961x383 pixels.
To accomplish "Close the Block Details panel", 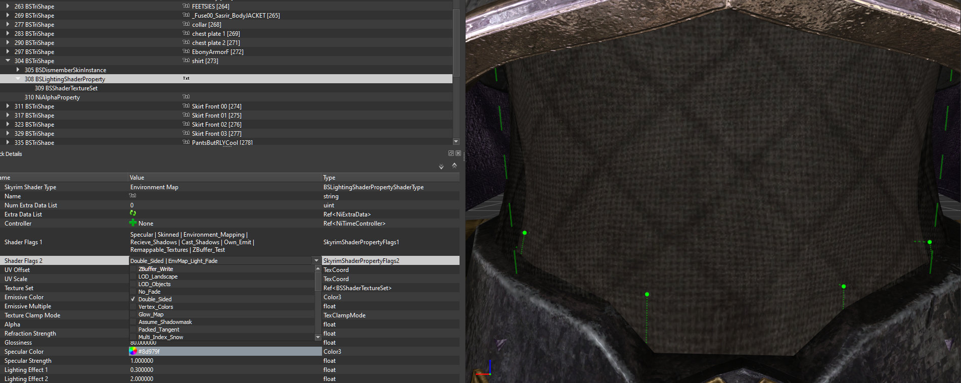I will [458, 153].
